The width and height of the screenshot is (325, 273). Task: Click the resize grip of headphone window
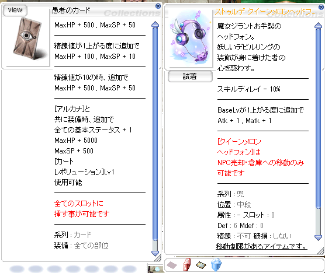click(321, 251)
